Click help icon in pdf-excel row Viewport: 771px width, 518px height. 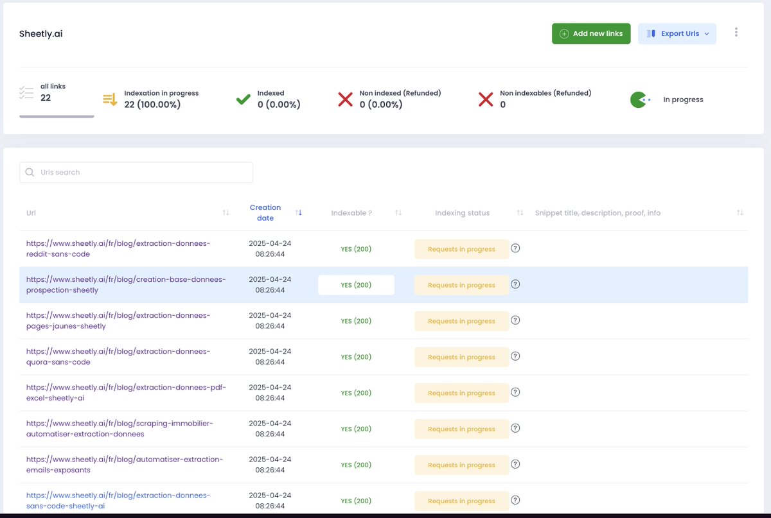coord(515,392)
